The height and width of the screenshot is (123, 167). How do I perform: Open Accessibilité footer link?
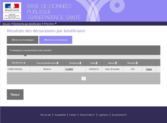click(x=60, y=115)
